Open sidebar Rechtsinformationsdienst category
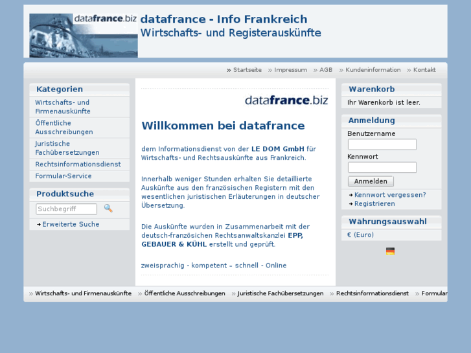 tap(79, 165)
